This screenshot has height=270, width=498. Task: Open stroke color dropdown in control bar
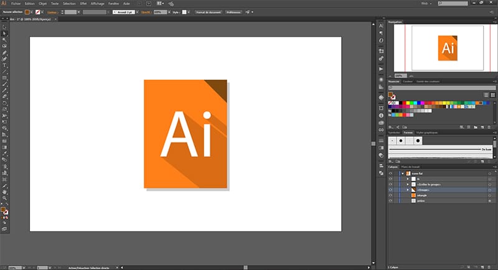pos(42,12)
